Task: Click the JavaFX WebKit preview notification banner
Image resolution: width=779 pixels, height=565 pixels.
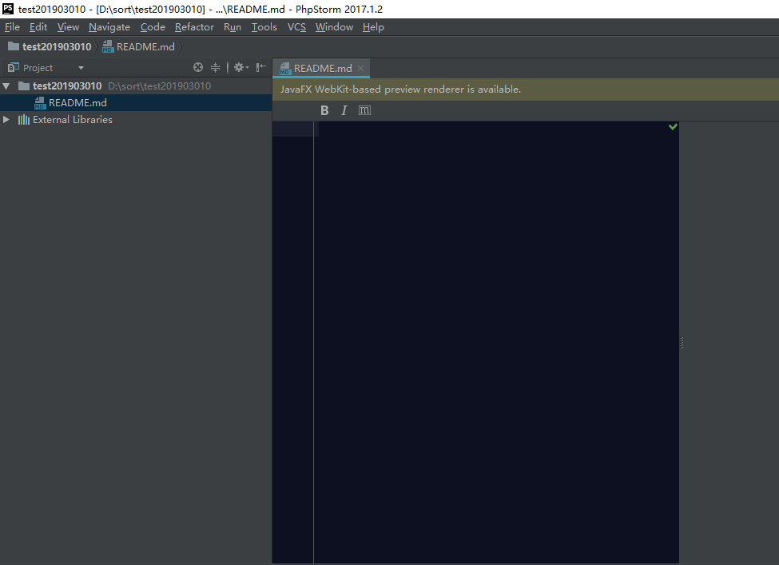Action: (526, 90)
